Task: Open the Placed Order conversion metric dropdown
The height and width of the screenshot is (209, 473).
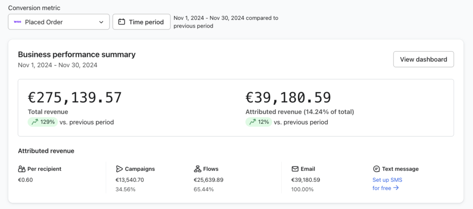Action: tap(59, 22)
